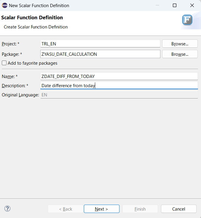Click the Eclipse icon in title bar
Image resolution: width=201 pixels, height=218 pixels.
4,5
